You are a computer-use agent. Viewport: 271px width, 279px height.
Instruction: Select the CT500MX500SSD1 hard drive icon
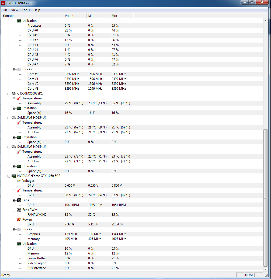point(14,93)
